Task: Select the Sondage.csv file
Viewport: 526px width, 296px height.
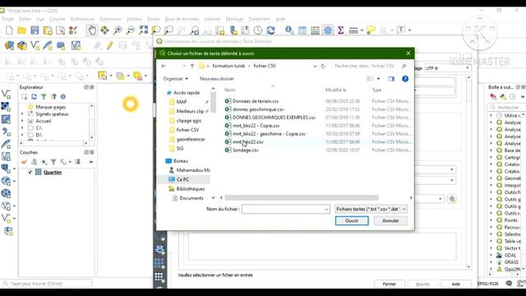Action: (x=246, y=150)
